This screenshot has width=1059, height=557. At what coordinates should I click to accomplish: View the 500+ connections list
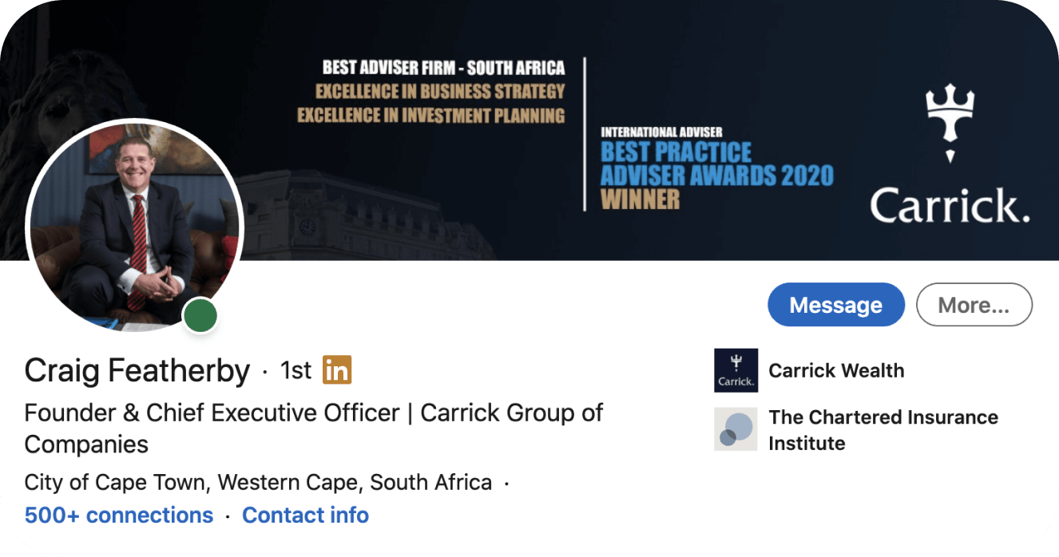click(x=119, y=515)
